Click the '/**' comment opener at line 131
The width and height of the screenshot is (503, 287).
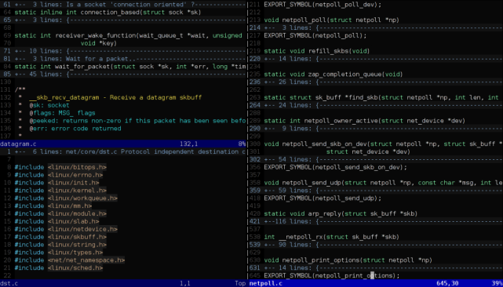pos(20,90)
